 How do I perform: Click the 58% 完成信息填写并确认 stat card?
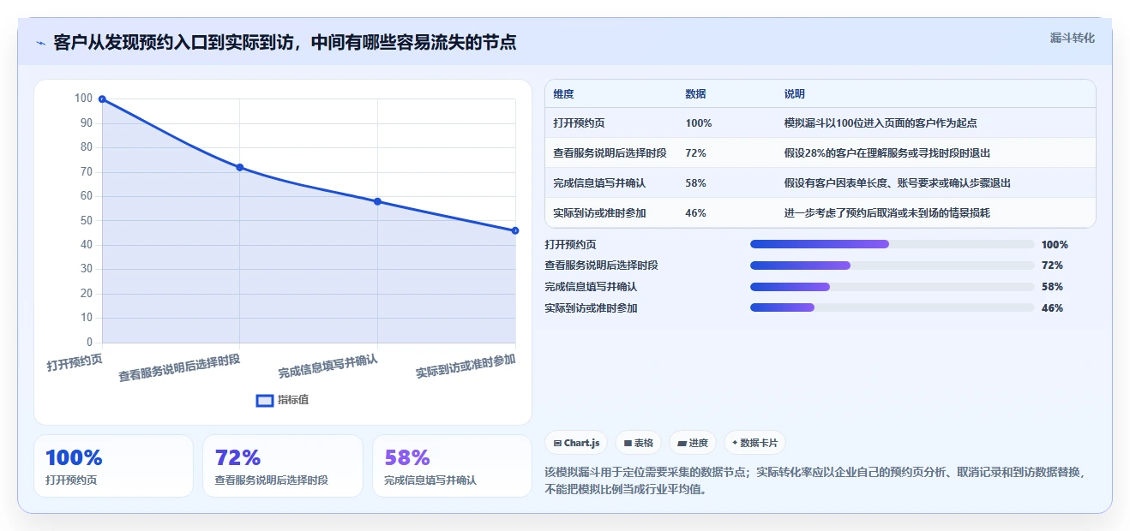tap(452, 466)
